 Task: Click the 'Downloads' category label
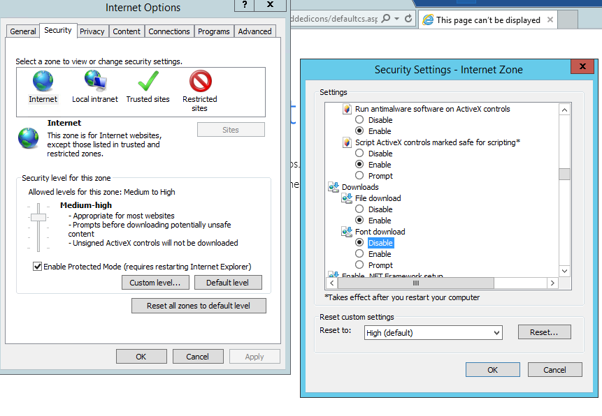[360, 187]
